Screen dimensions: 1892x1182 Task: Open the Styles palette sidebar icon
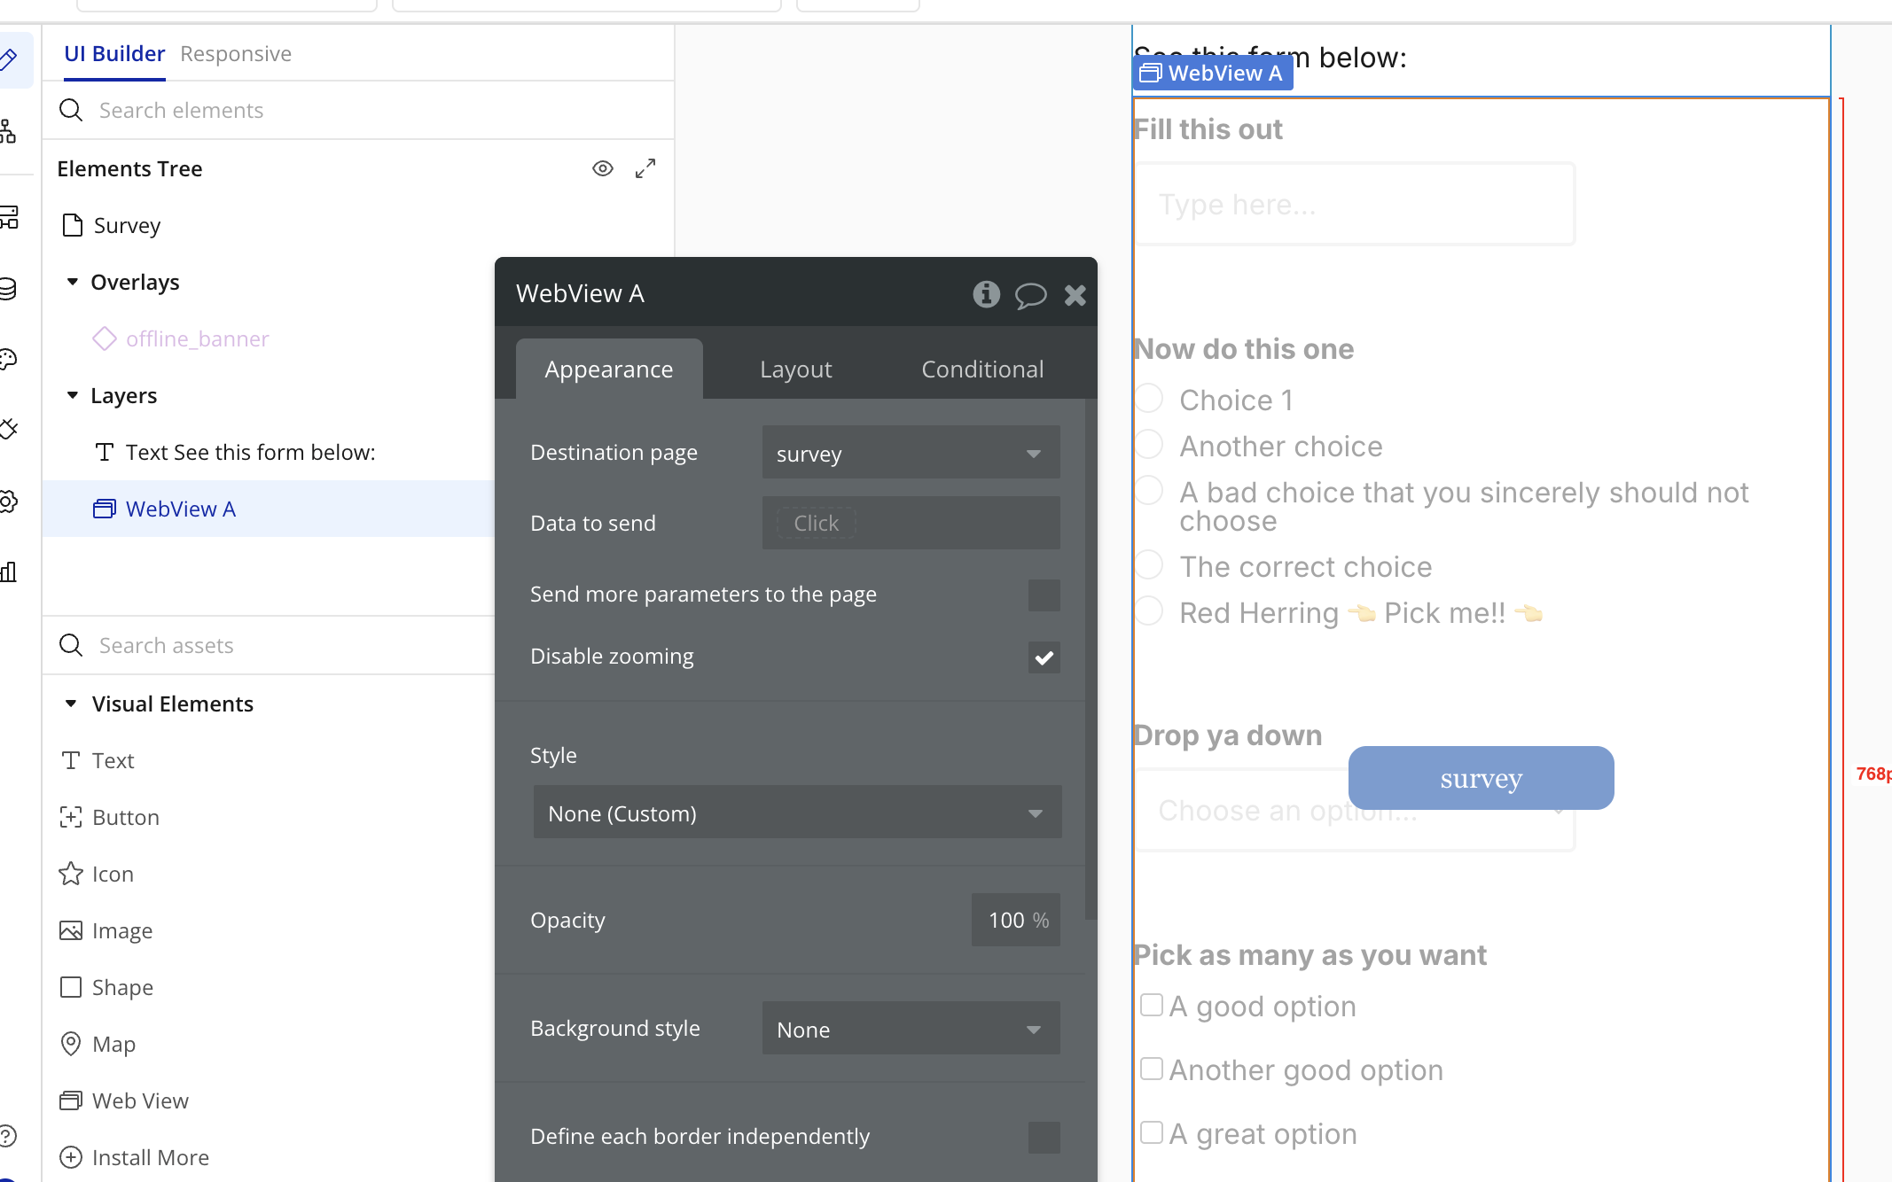(9, 359)
